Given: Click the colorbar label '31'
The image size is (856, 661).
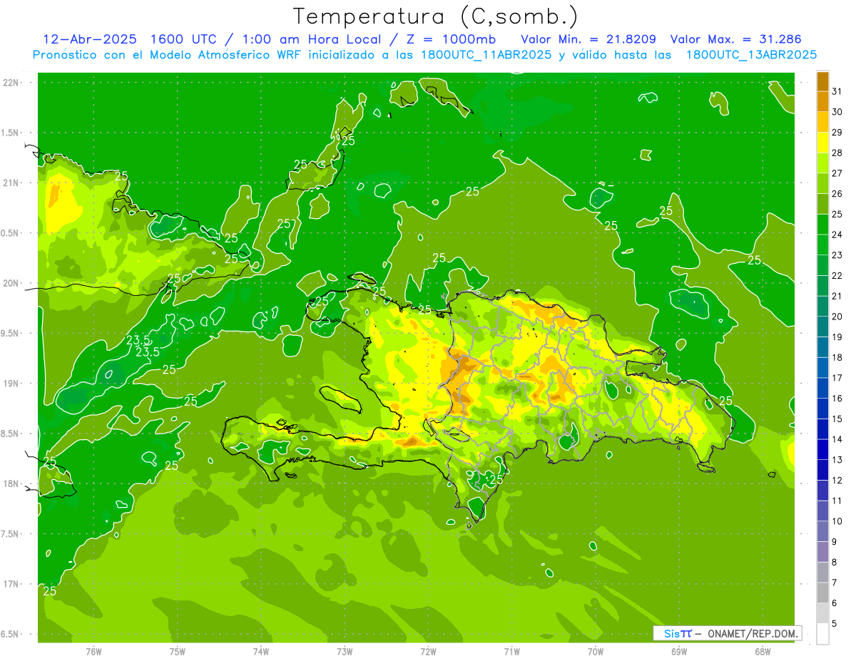Looking at the screenshot, I should point(837,91).
